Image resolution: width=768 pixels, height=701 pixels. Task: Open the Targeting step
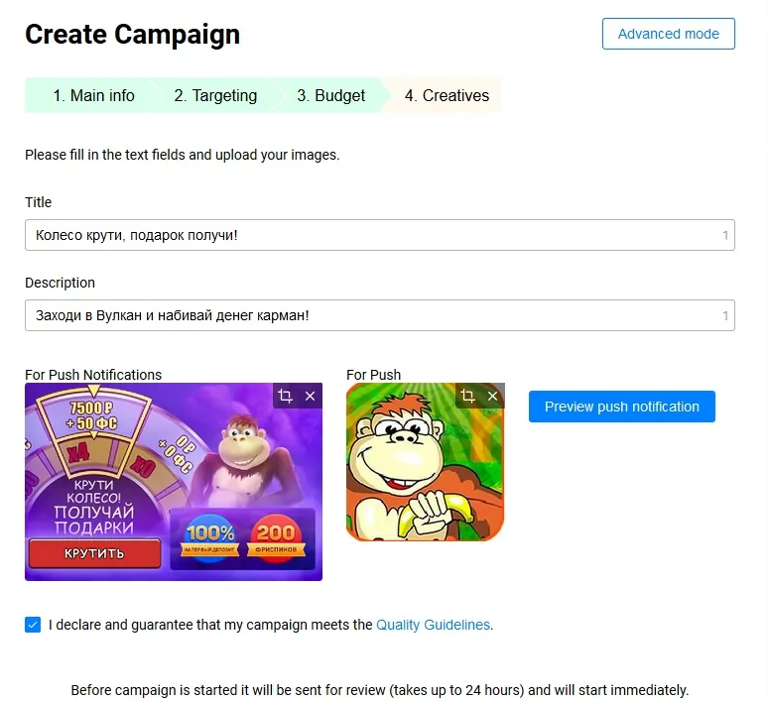(x=215, y=96)
